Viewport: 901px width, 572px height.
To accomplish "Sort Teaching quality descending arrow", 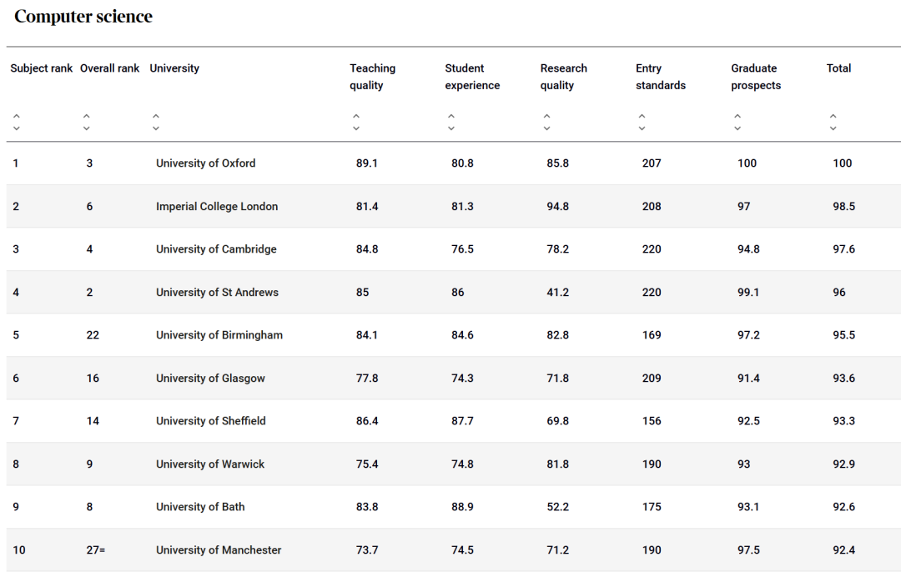I will [x=356, y=128].
